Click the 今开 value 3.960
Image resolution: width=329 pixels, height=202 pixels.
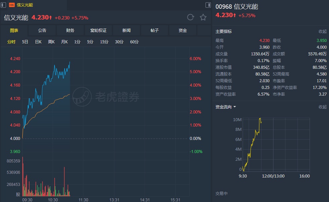tap(264, 47)
